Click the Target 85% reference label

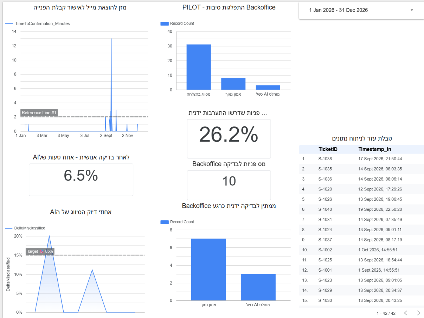pyautogui.click(x=40, y=252)
